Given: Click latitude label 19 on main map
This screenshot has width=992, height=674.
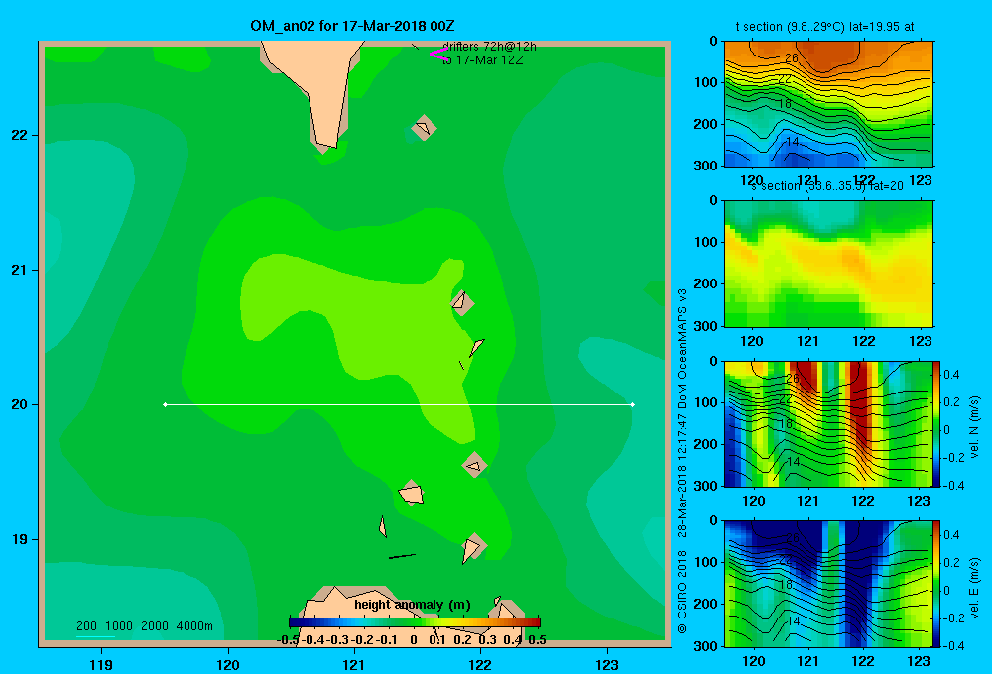Looking at the screenshot, I should point(20,539).
